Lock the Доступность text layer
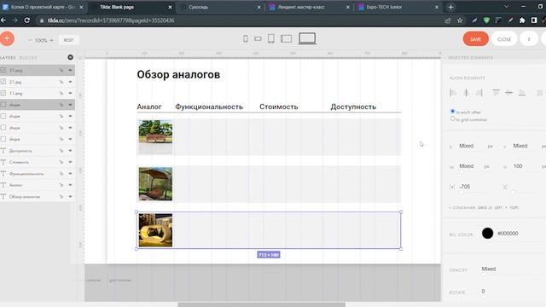 61,151
